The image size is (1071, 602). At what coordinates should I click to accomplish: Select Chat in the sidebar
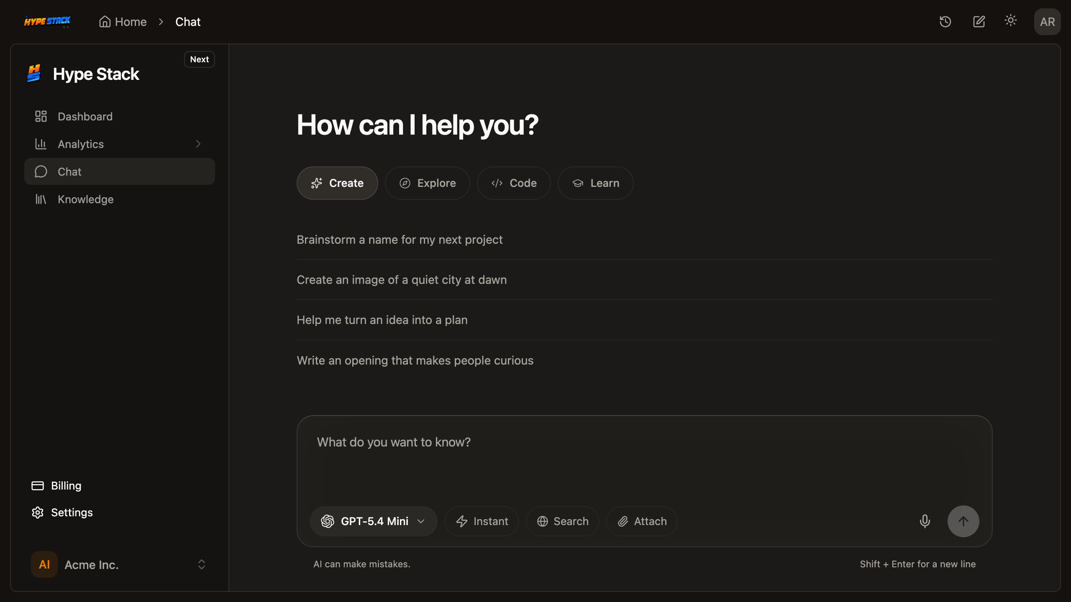pos(120,171)
